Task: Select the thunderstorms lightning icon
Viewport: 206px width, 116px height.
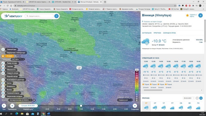Action: point(3,83)
